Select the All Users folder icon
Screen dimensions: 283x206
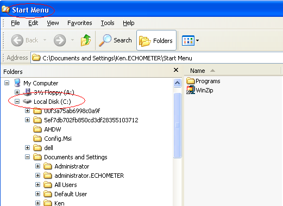pyautogui.click(x=48, y=185)
